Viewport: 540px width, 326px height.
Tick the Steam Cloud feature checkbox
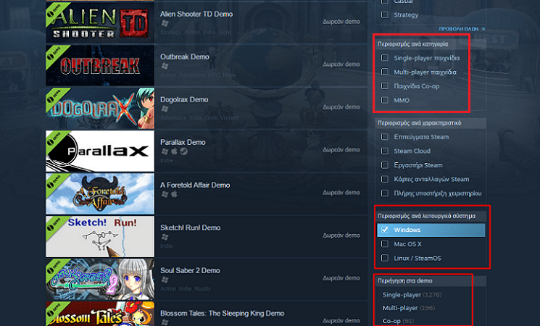pos(385,151)
